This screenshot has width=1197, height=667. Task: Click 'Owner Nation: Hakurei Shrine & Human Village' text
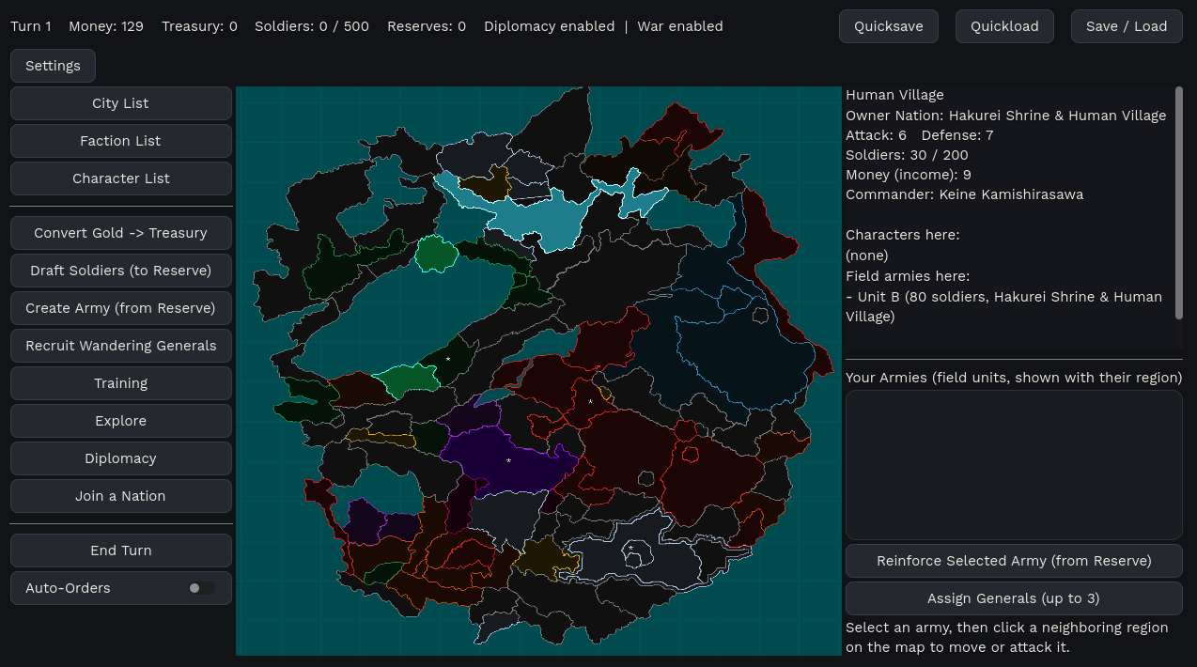click(x=1005, y=116)
